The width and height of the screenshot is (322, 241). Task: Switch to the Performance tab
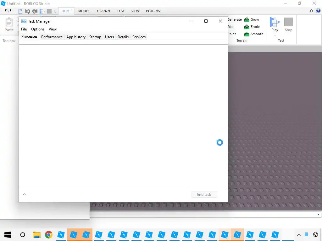(x=52, y=37)
